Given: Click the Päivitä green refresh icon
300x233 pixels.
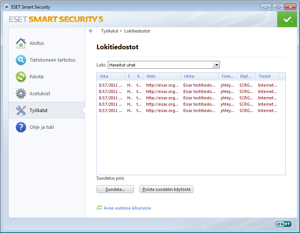Looking at the screenshot, I should click(21, 77).
